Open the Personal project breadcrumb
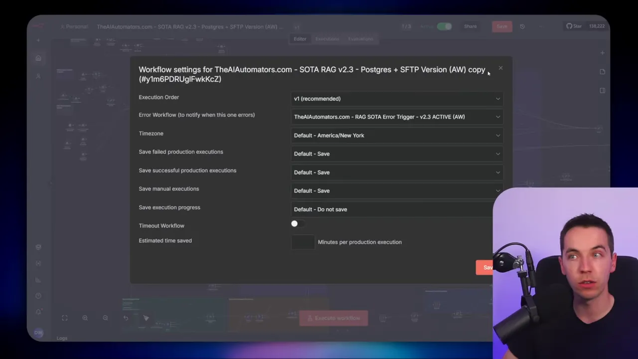The width and height of the screenshot is (638, 359). tap(74, 26)
